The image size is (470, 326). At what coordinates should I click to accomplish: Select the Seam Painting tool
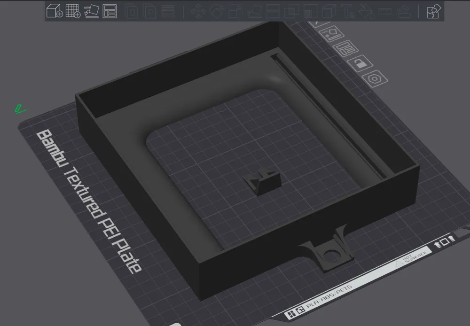click(x=329, y=11)
